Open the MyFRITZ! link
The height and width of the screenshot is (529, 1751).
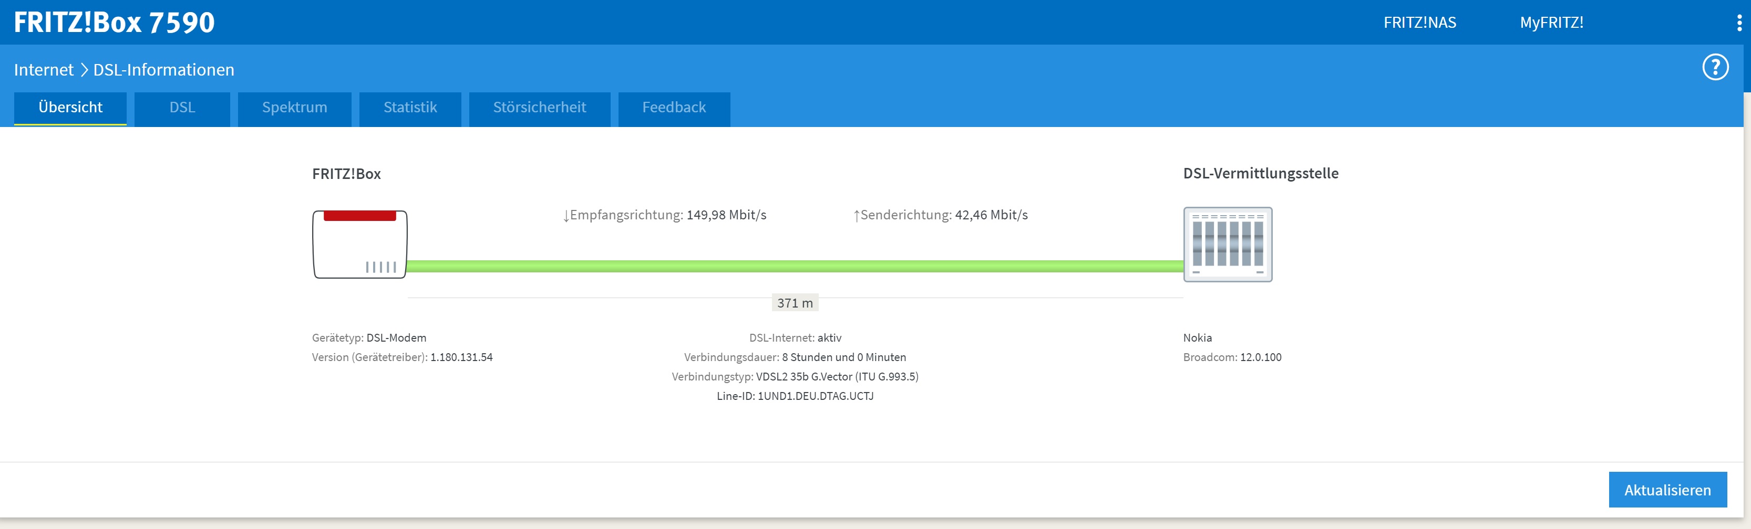pos(1551,23)
